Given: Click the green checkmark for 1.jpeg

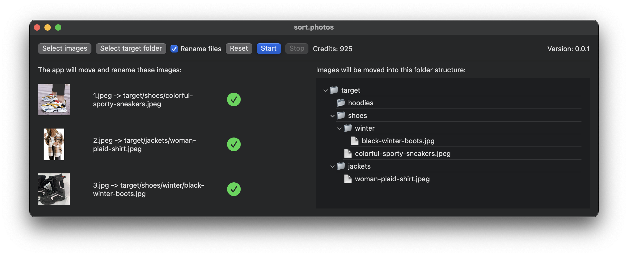Looking at the screenshot, I should point(234,99).
